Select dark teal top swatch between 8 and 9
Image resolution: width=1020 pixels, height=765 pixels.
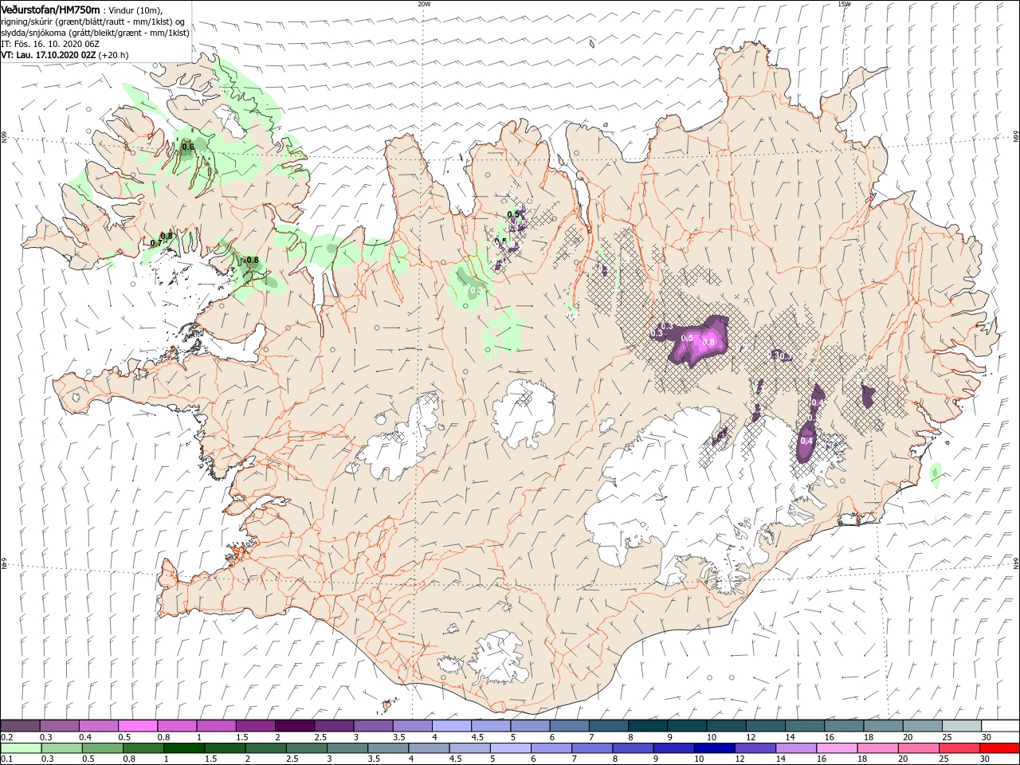[647, 726]
